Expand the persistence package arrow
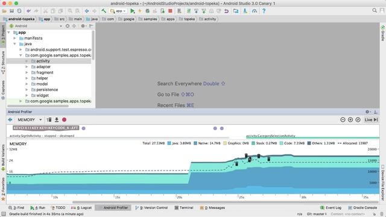The width and height of the screenshot is (386, 217). tap(27, 90)
